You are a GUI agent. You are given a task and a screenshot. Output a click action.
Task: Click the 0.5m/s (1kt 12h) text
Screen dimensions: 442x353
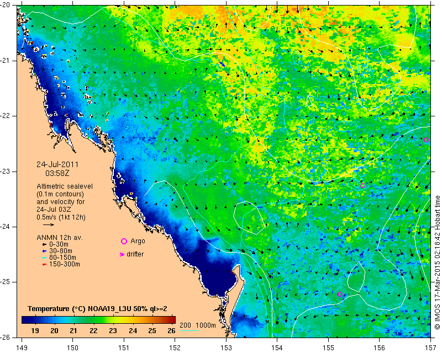(x=61, y=217)
